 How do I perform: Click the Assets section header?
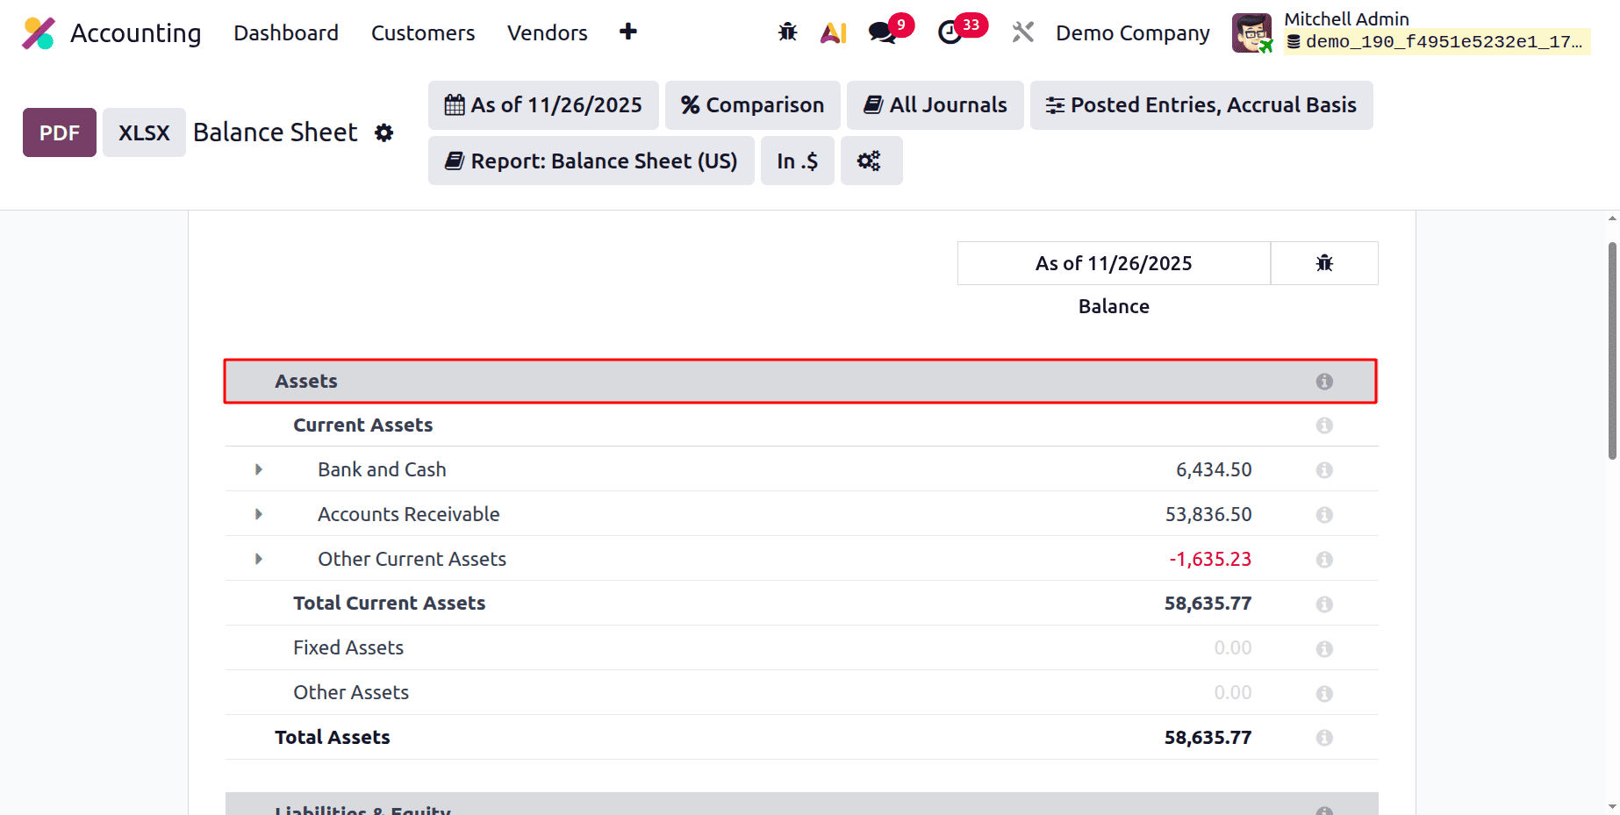pyautogui.click(x=800, y=382)
